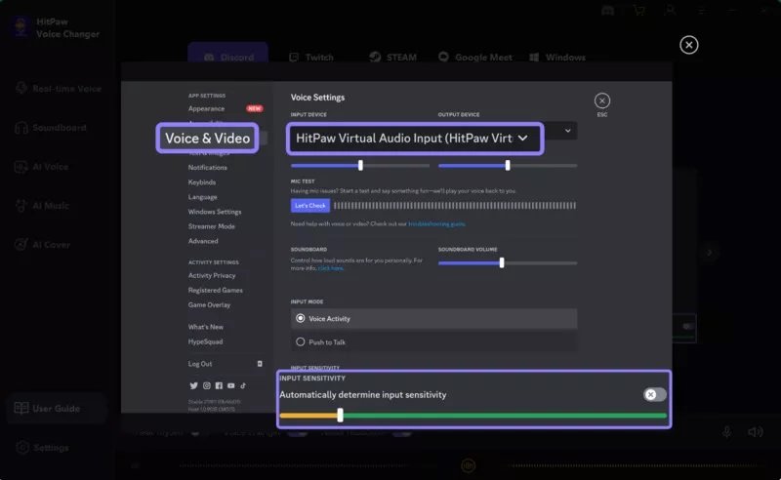Adjust the input sensitivity slider handle
The image size is (781, 480).
[x=340, y=415]
